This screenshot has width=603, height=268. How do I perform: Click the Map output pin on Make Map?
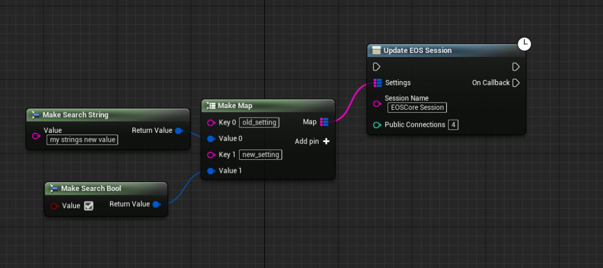(324, 122)
